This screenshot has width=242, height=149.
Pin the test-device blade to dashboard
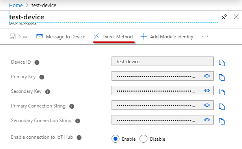click(224, 17)
